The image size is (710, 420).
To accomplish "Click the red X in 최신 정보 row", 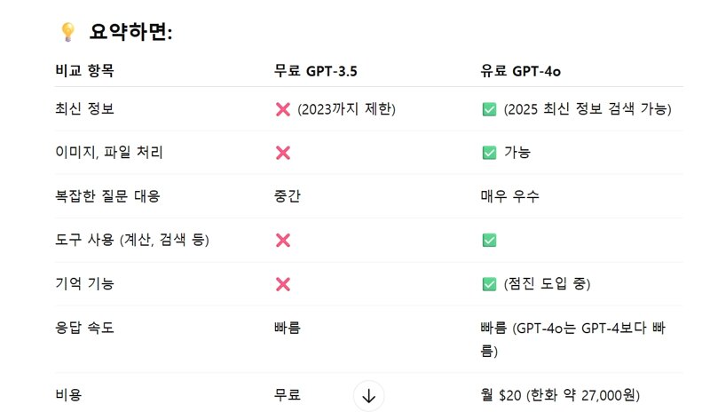I will pyautogui.click(x=283, y=109).
